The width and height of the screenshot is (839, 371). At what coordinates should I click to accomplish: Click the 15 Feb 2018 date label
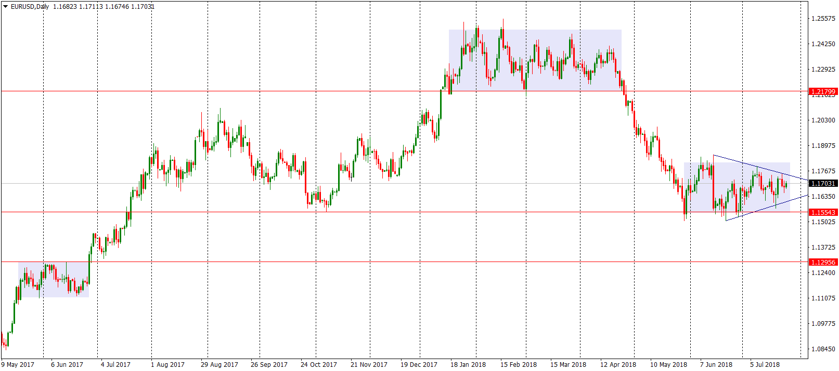pyautogui.click(x=519, y=365)
